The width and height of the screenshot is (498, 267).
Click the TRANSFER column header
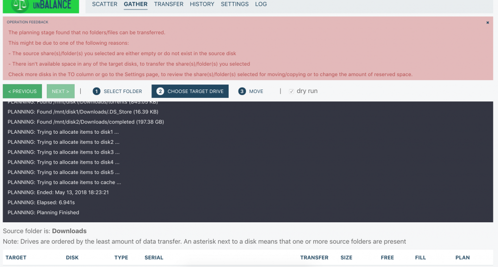coord(314,258)
